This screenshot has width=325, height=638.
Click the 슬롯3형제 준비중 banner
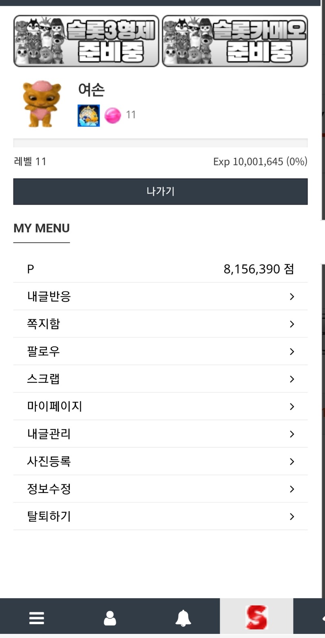(x=86, y=41)
